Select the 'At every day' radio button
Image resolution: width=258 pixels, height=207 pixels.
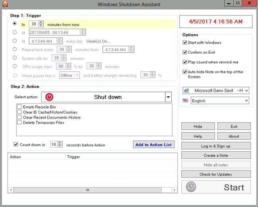[15, 41]
